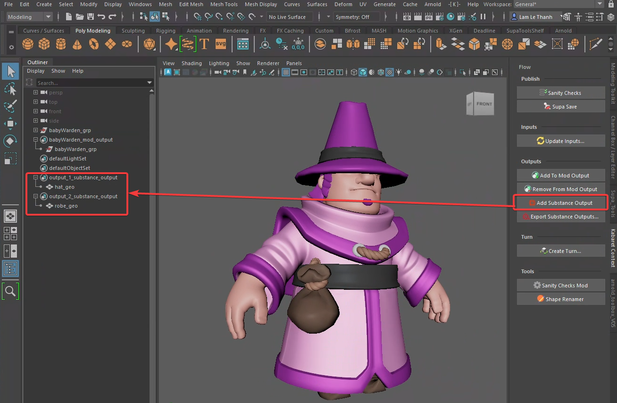The height and width of the screenshot is (403, 617).
Task: Open the Outliner Display menu
Action: pos(35,71)
